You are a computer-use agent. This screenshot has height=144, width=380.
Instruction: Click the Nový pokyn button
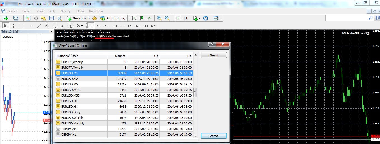(78, 18)
